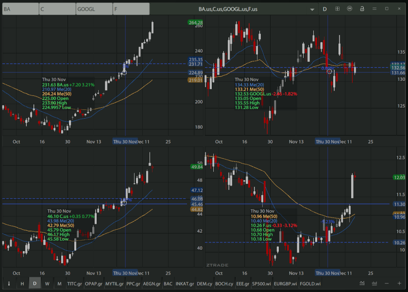Load the EURGBP.wi symbol shortcut
The height and width of the screenshot is (292, 408).
(285, 283)
